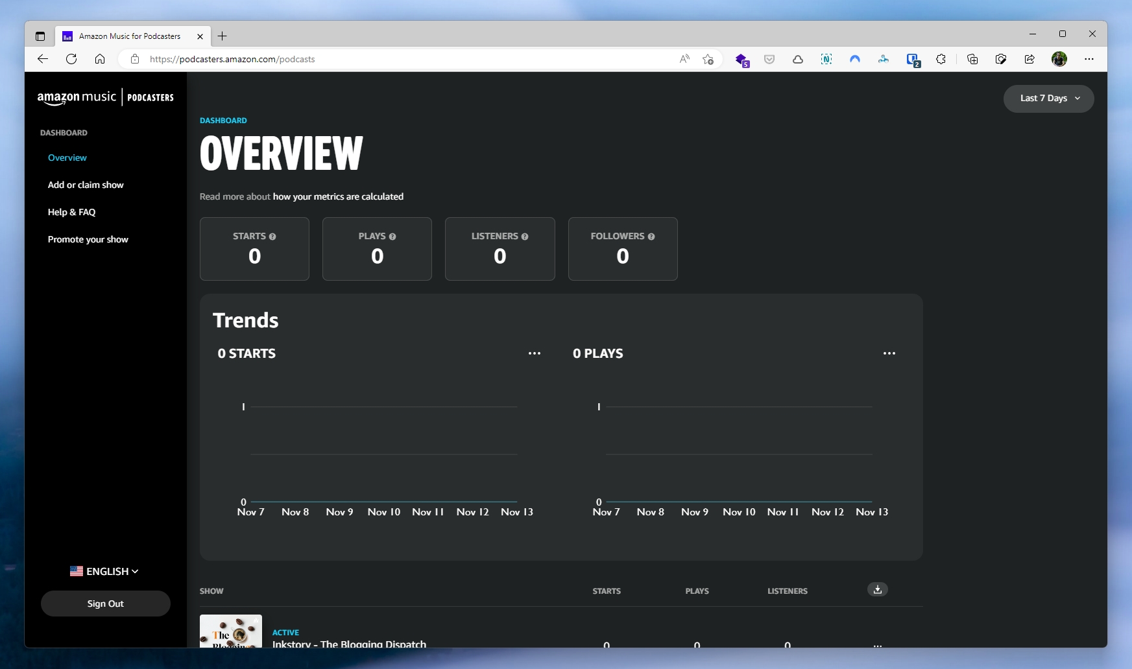Open Help & FAQ page
This screenshot has height=669, width=1132.
coord(71,212)
